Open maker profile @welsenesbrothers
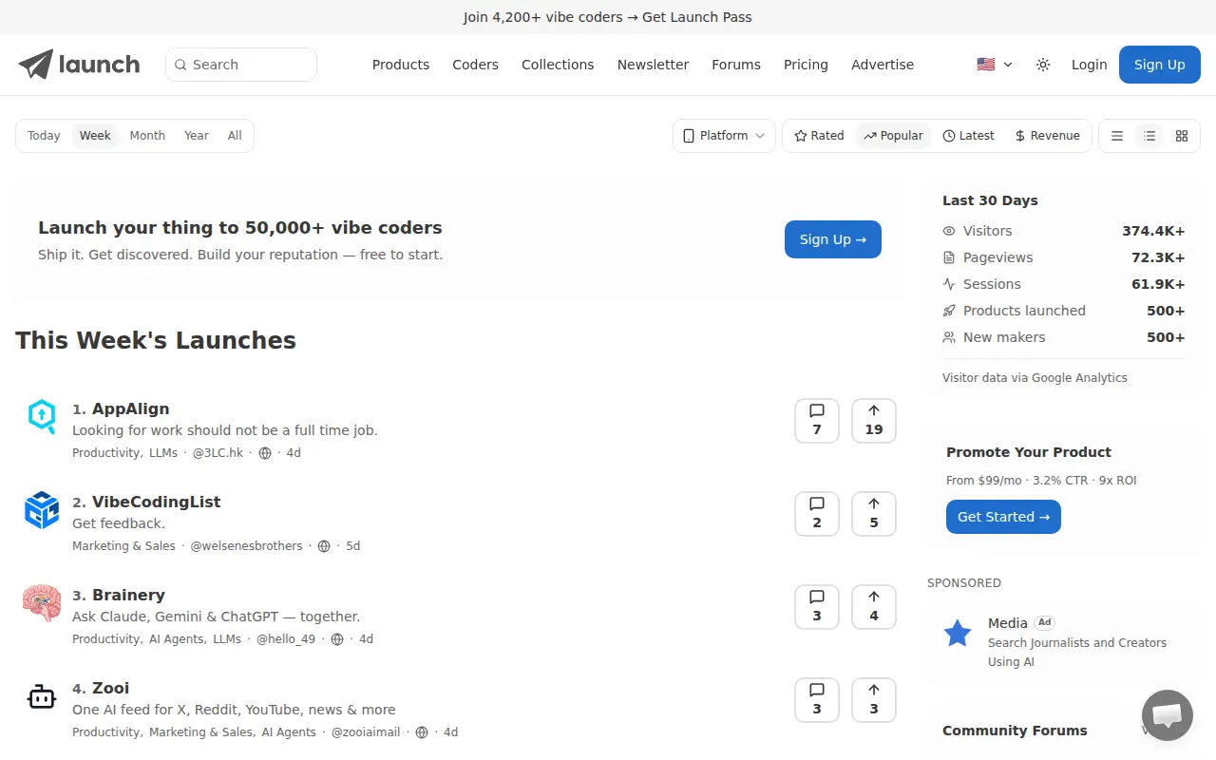Screen dimensions: 1216x760 (x=247, y=546)
